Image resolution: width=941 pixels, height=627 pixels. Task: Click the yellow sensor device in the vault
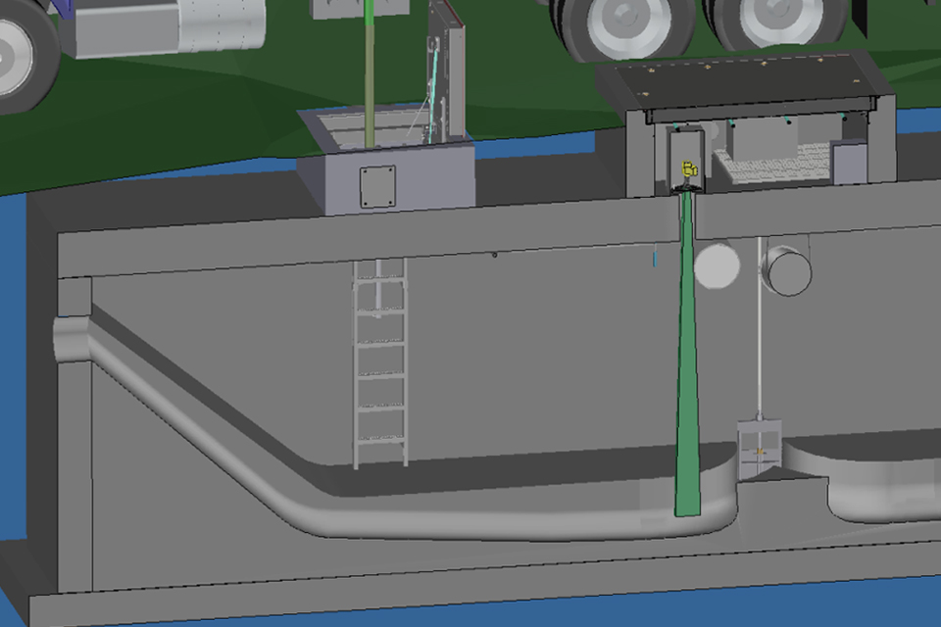(689, 169)
